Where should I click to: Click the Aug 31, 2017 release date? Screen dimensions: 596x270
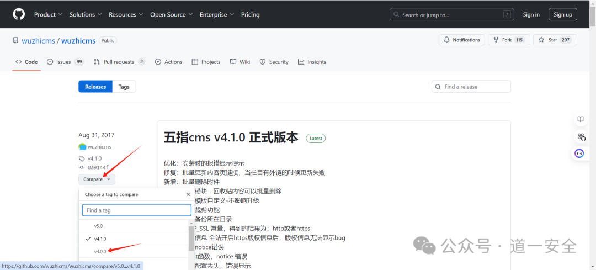[97, 135]
